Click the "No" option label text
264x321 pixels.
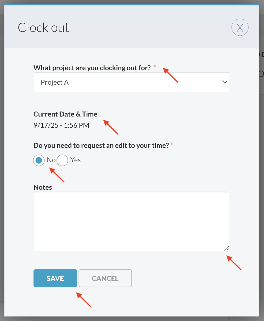[x=51, y=160]
